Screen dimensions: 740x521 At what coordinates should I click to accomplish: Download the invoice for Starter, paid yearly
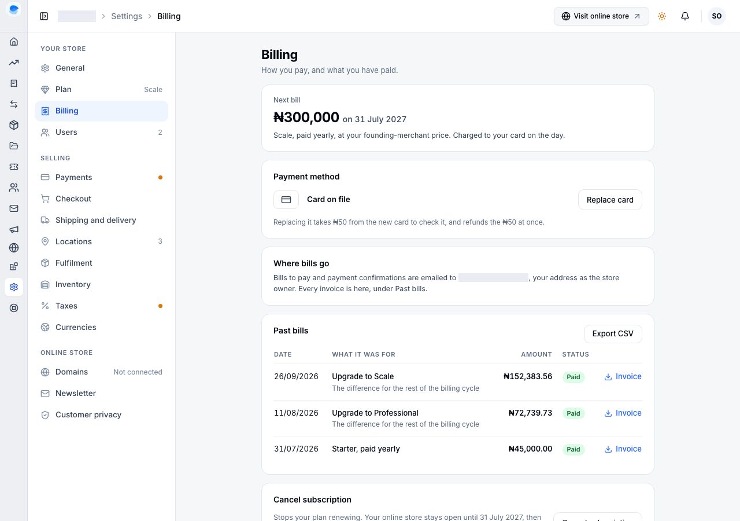click(623, 449)
